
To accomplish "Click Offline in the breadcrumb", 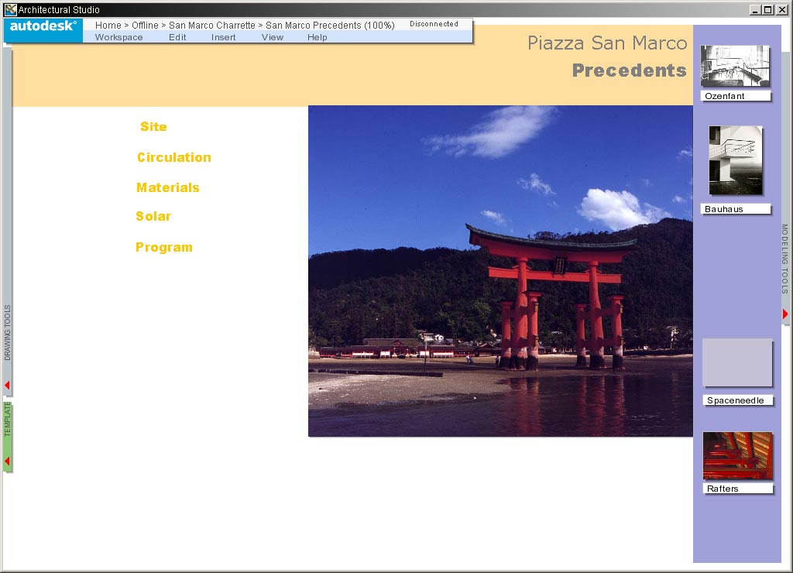I will pyautogui.click(x=145, y=26).
